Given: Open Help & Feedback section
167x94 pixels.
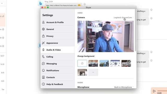Looking at the screenshot, I should coord(57,84).
